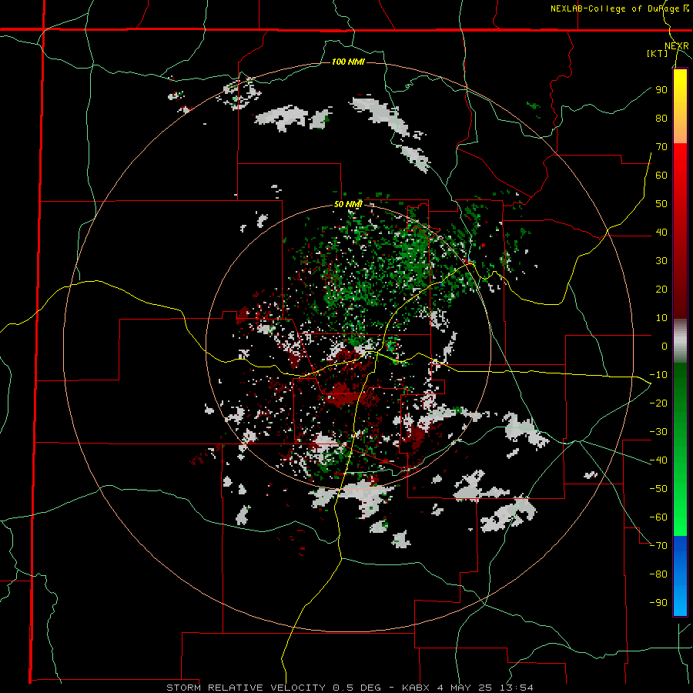Click the 30 value on velocity scale
693x693 pixels.
tap(661, 261)
